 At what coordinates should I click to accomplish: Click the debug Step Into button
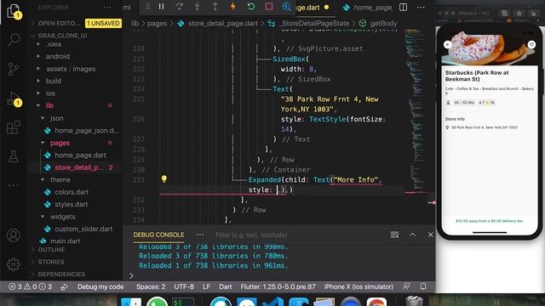[197, 7]
